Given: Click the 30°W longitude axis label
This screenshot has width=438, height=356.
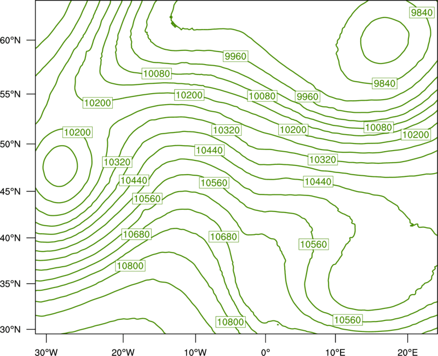Looking at the screenshot, I should [x=46, y=352].
